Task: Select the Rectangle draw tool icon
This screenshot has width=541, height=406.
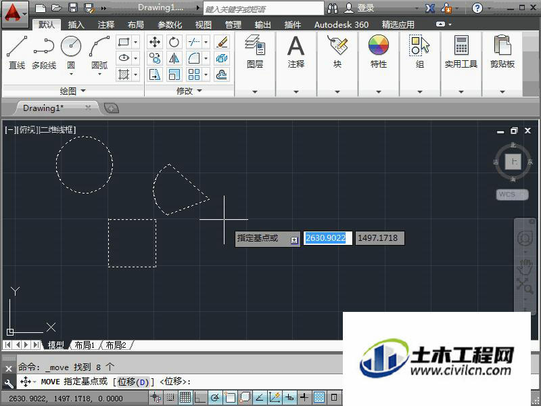Action: tap(124, 42)
